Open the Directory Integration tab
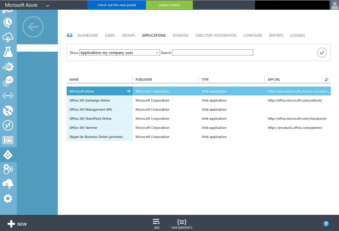The height and width of the screenshot is (231, 339). (216, 35)
